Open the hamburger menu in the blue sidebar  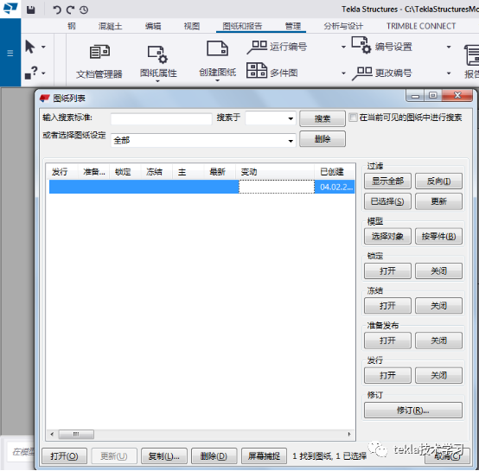click(10, 54)
